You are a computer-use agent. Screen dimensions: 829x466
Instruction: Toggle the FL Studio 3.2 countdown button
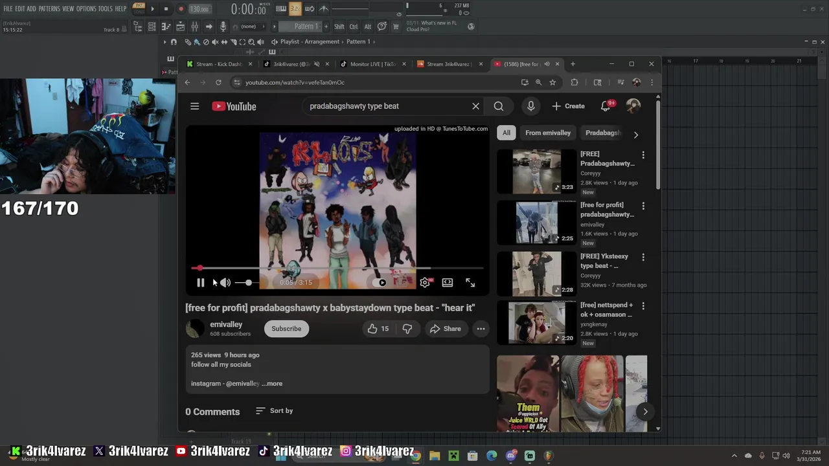tap(295, 9)
